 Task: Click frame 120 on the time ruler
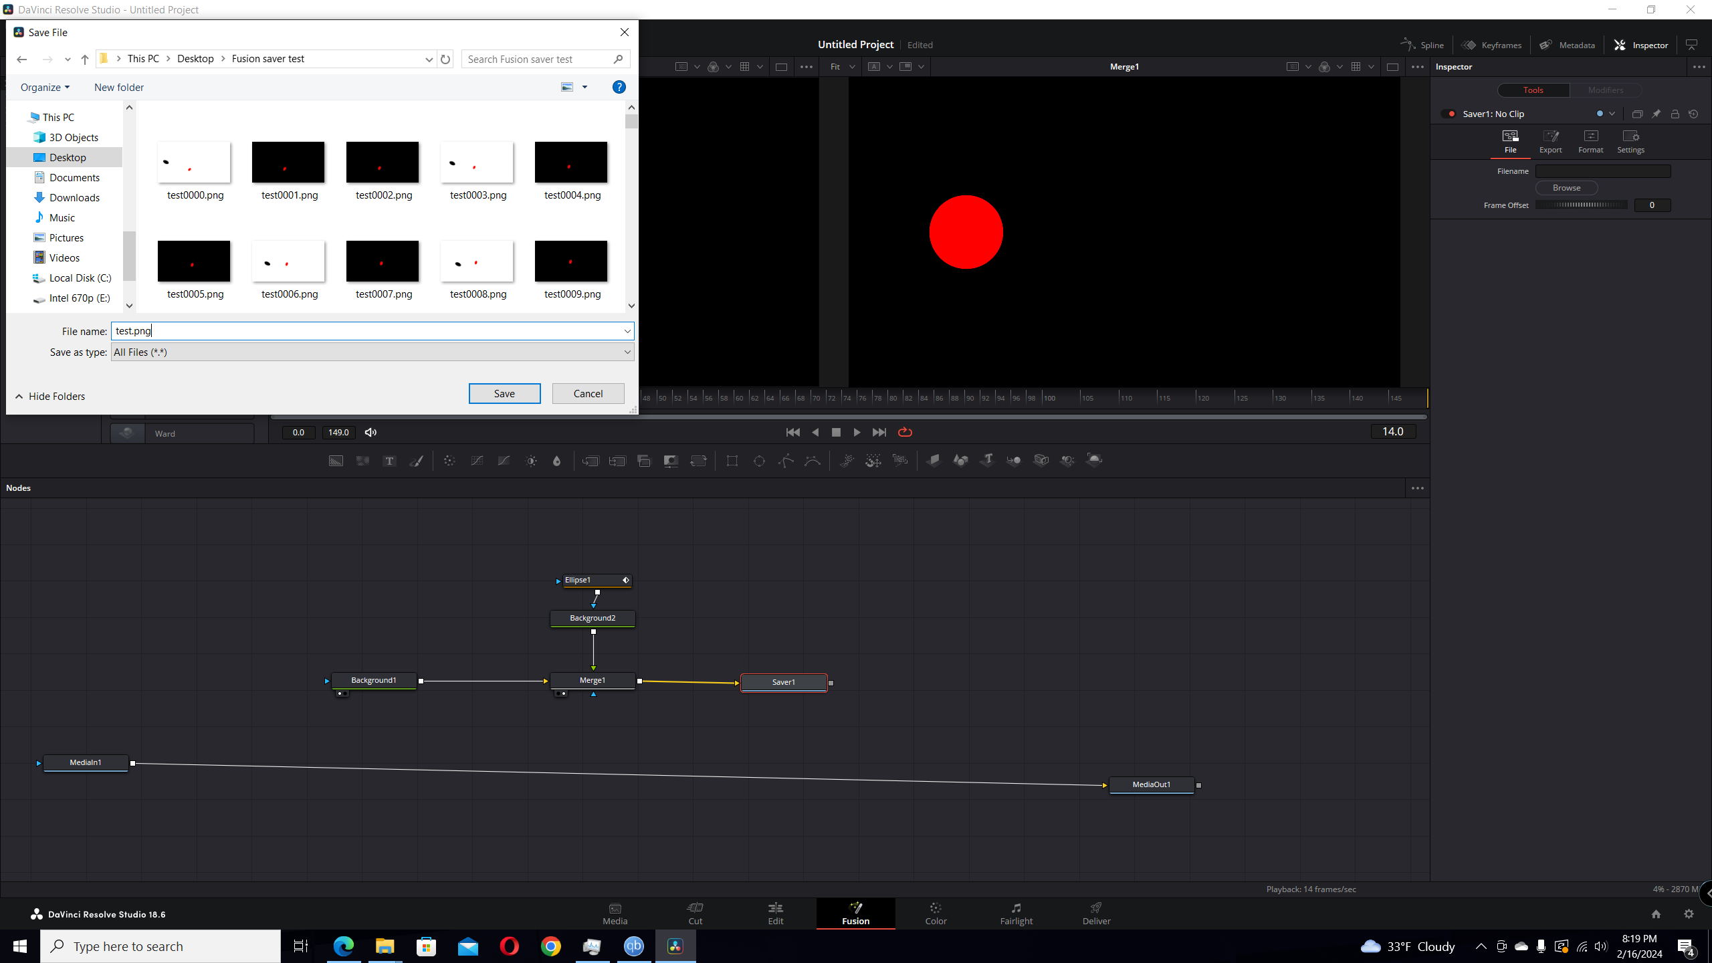[1203, 398]
